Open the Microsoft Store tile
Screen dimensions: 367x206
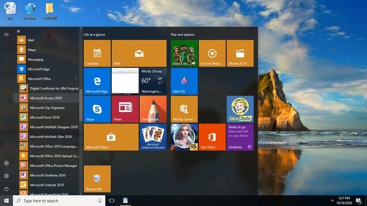111,137
